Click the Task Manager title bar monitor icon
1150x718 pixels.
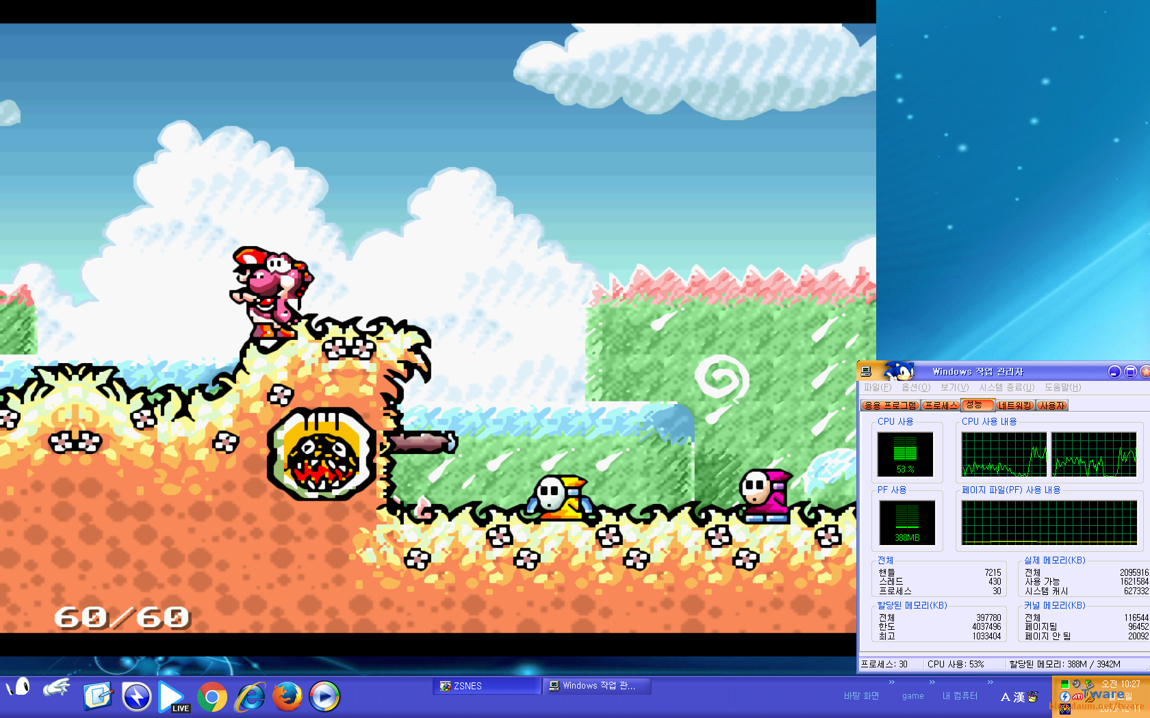click(x=866, y=371)
